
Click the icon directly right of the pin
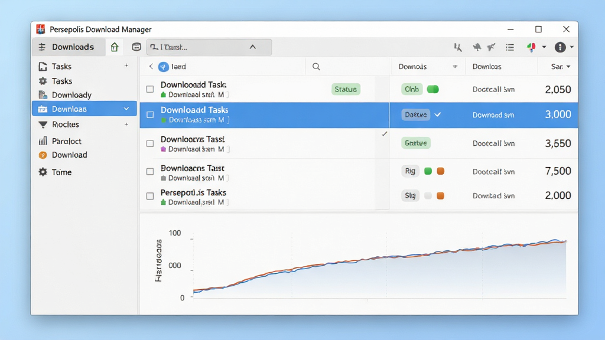(491, 47)
